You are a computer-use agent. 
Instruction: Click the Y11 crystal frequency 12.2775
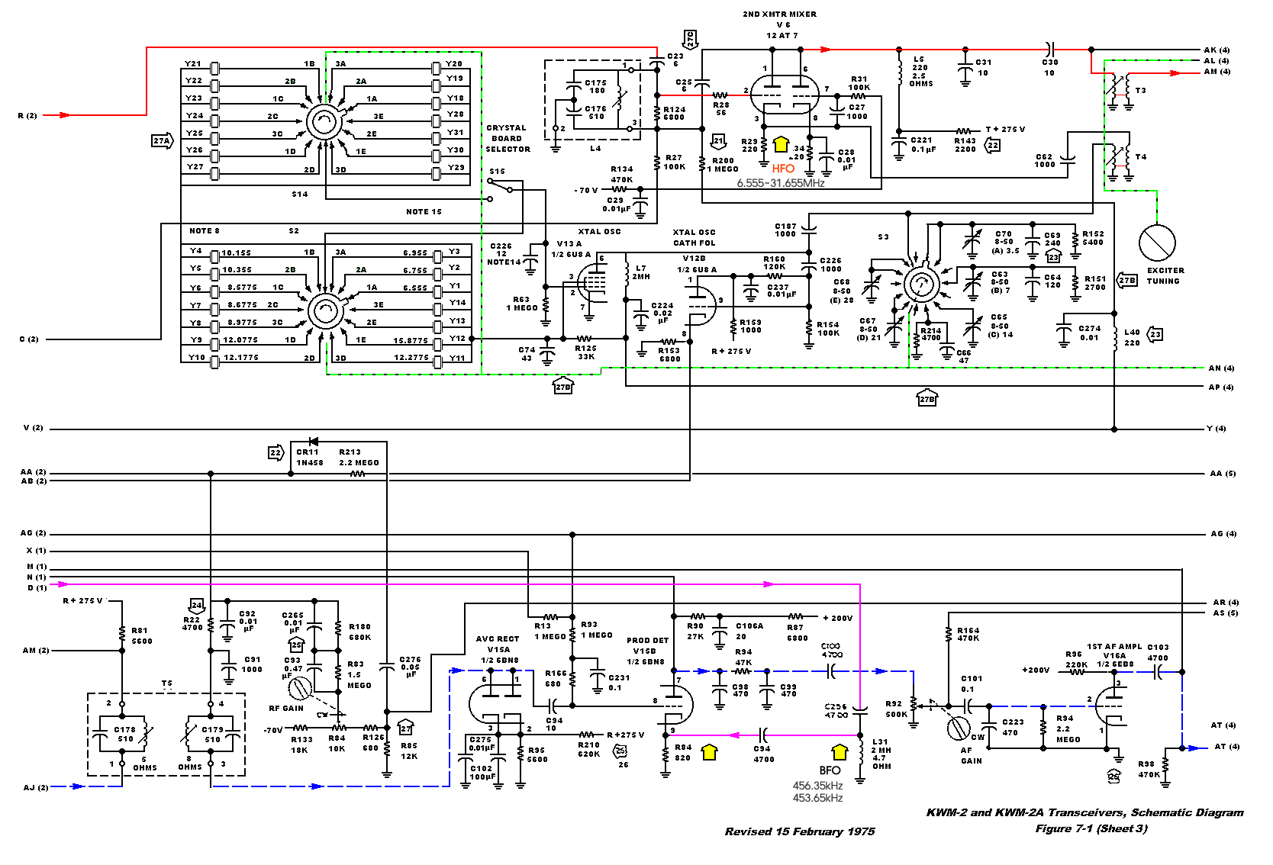pos(411,358)
